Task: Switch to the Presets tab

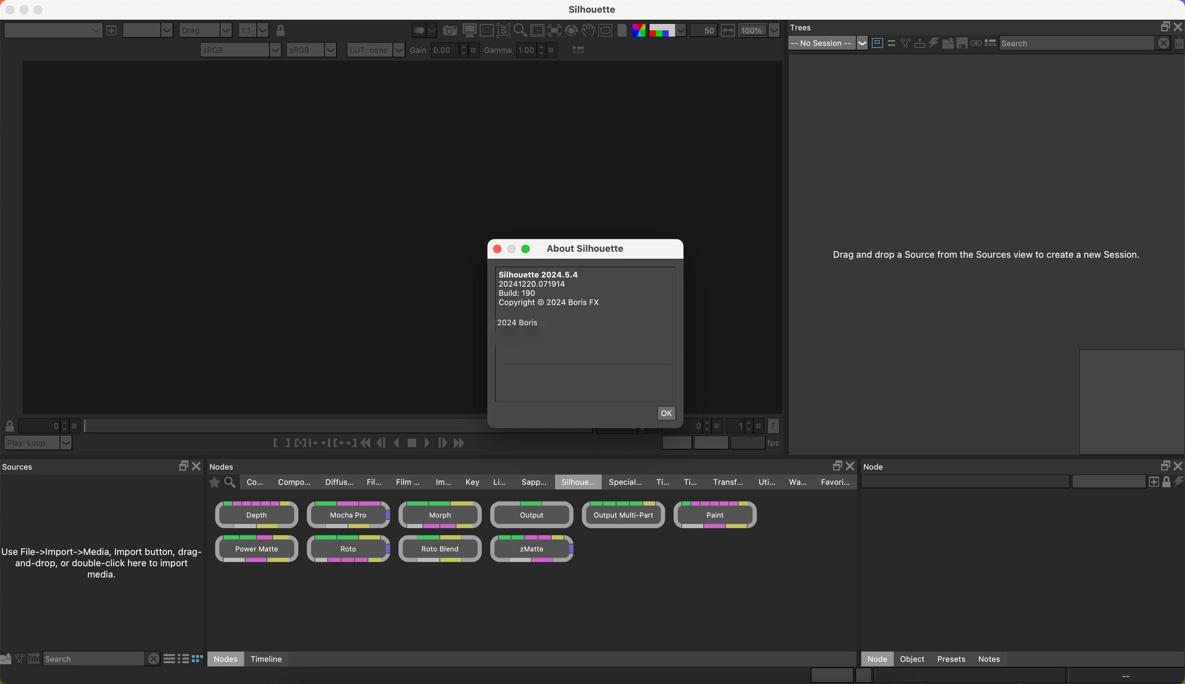Action: (950, 659)
